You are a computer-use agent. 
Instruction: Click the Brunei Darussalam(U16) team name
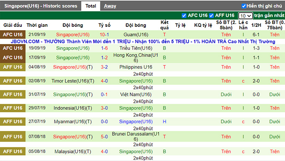pos(136,136)
